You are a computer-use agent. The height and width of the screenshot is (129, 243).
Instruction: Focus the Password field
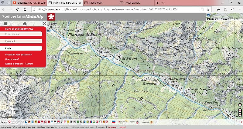click(21, 41)
